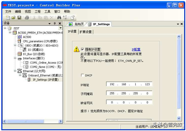Click the Print toolbar icon

pyautogui.click(x=27, y=18)
